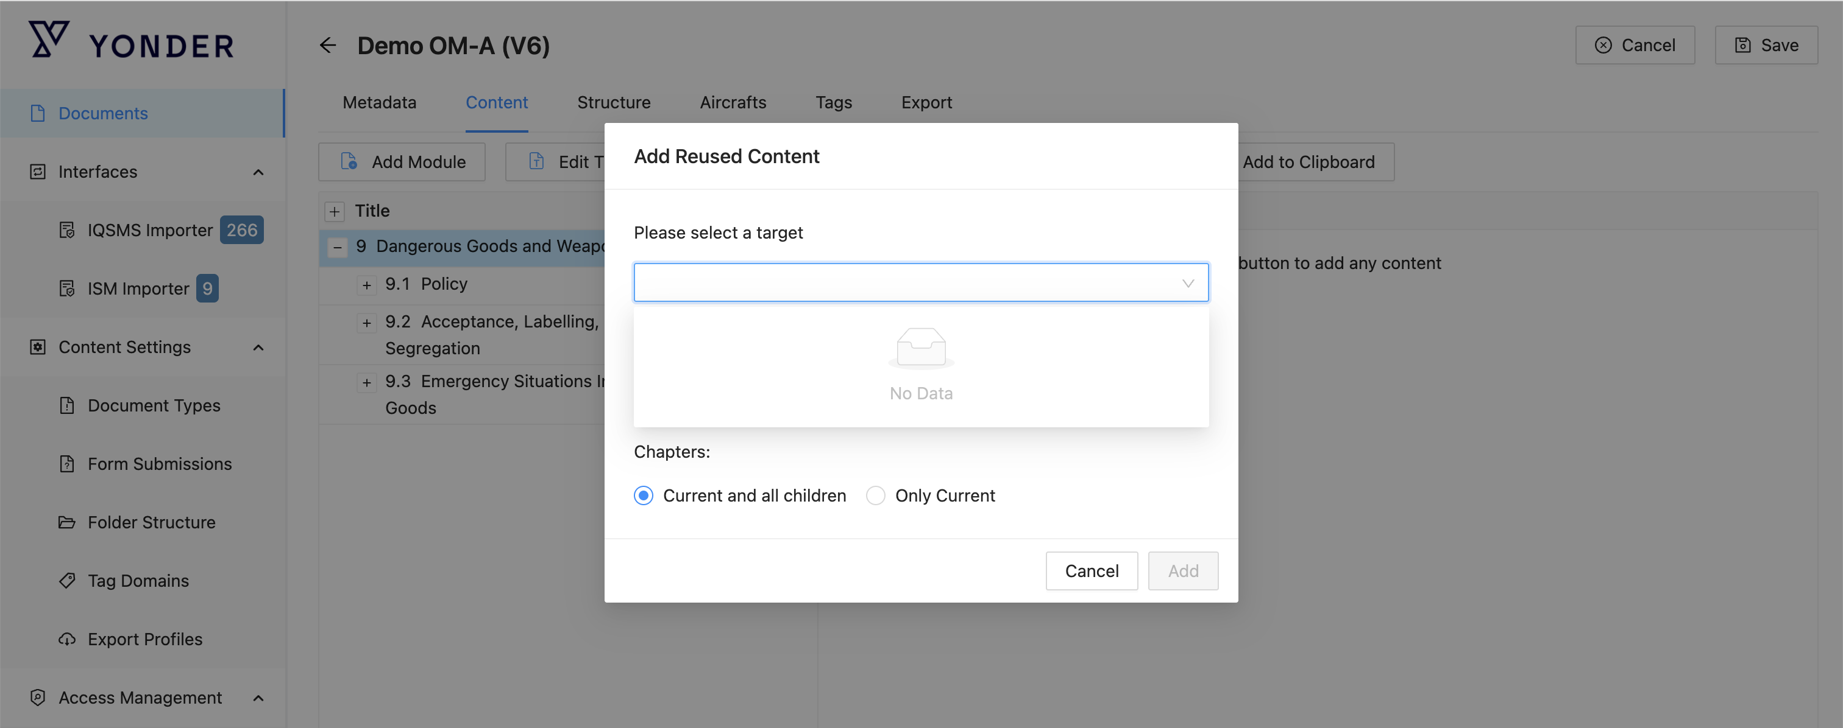Expand the 9.1 Policy tree node

pos(366,285)
